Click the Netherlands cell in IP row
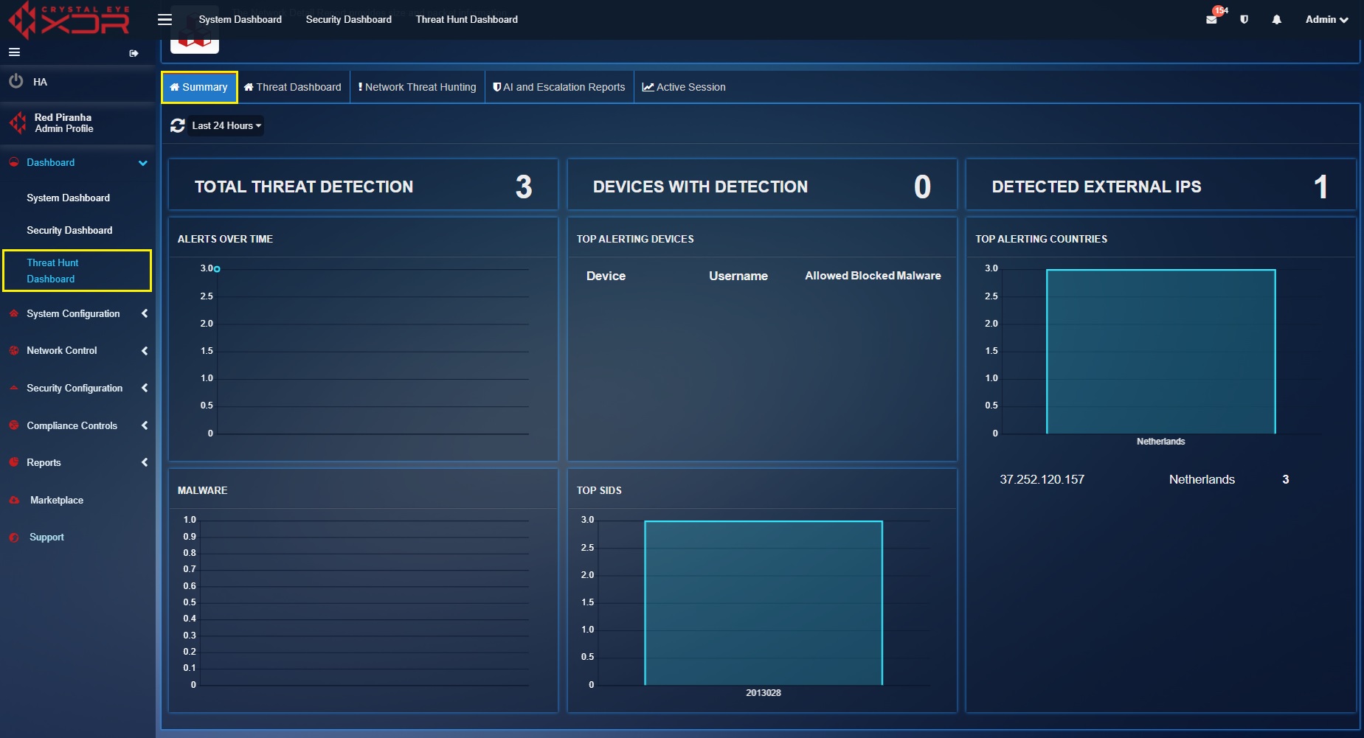Viewport: 1364px width, 738px height. 1202,479
